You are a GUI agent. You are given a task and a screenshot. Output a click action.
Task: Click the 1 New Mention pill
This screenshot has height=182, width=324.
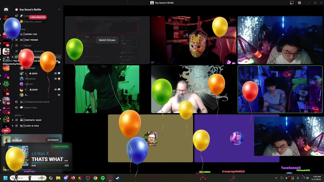point(37,17)
